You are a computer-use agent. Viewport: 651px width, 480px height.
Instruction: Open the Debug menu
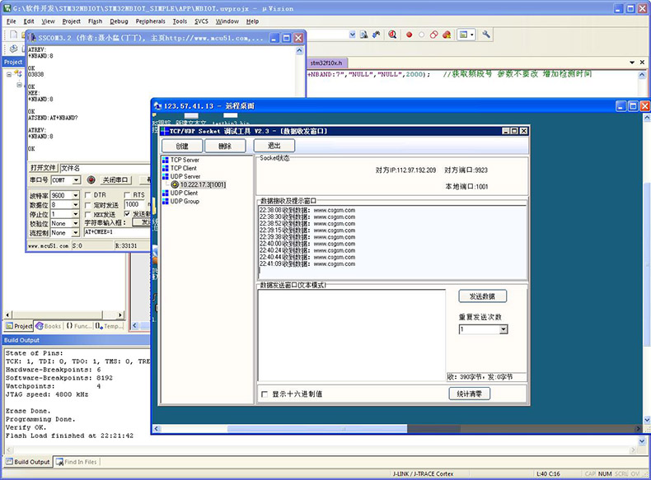point(119,21)
